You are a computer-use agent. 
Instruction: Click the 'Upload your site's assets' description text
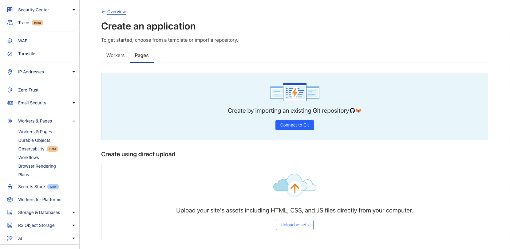295,210
